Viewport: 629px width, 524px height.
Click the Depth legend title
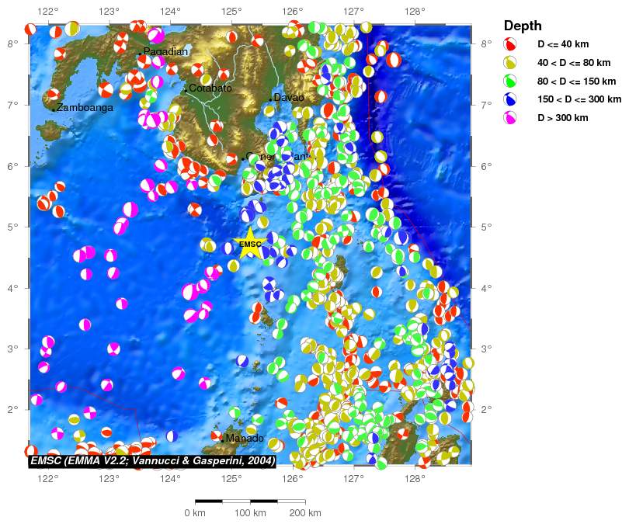click(x=523, y=26)
